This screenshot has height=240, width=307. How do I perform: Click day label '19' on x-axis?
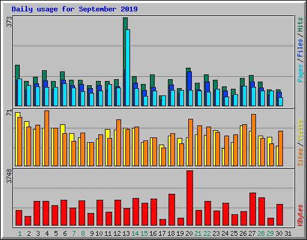tap(180, 233)
